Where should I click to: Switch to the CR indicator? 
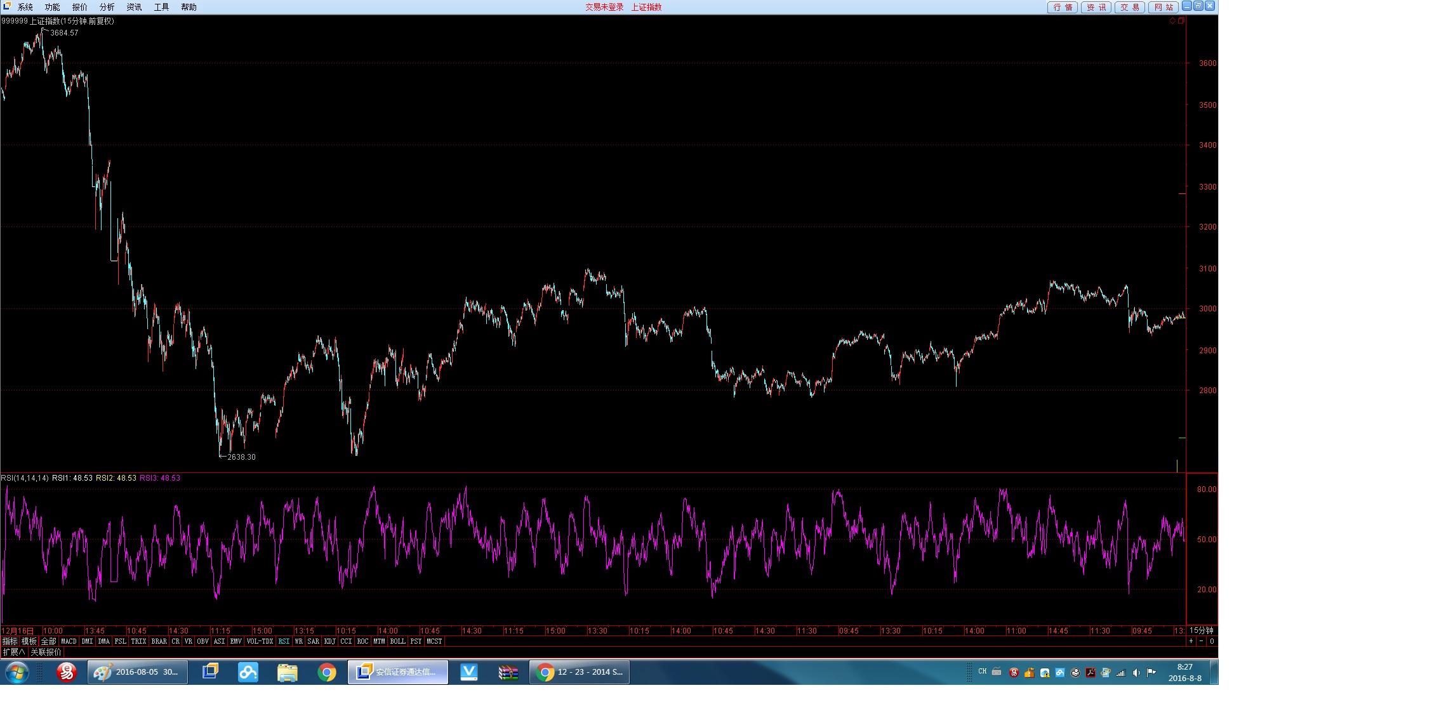pos(176,642)
